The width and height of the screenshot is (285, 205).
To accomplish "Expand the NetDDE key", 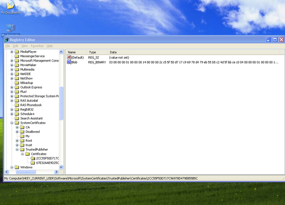I will tap(12, 74).
